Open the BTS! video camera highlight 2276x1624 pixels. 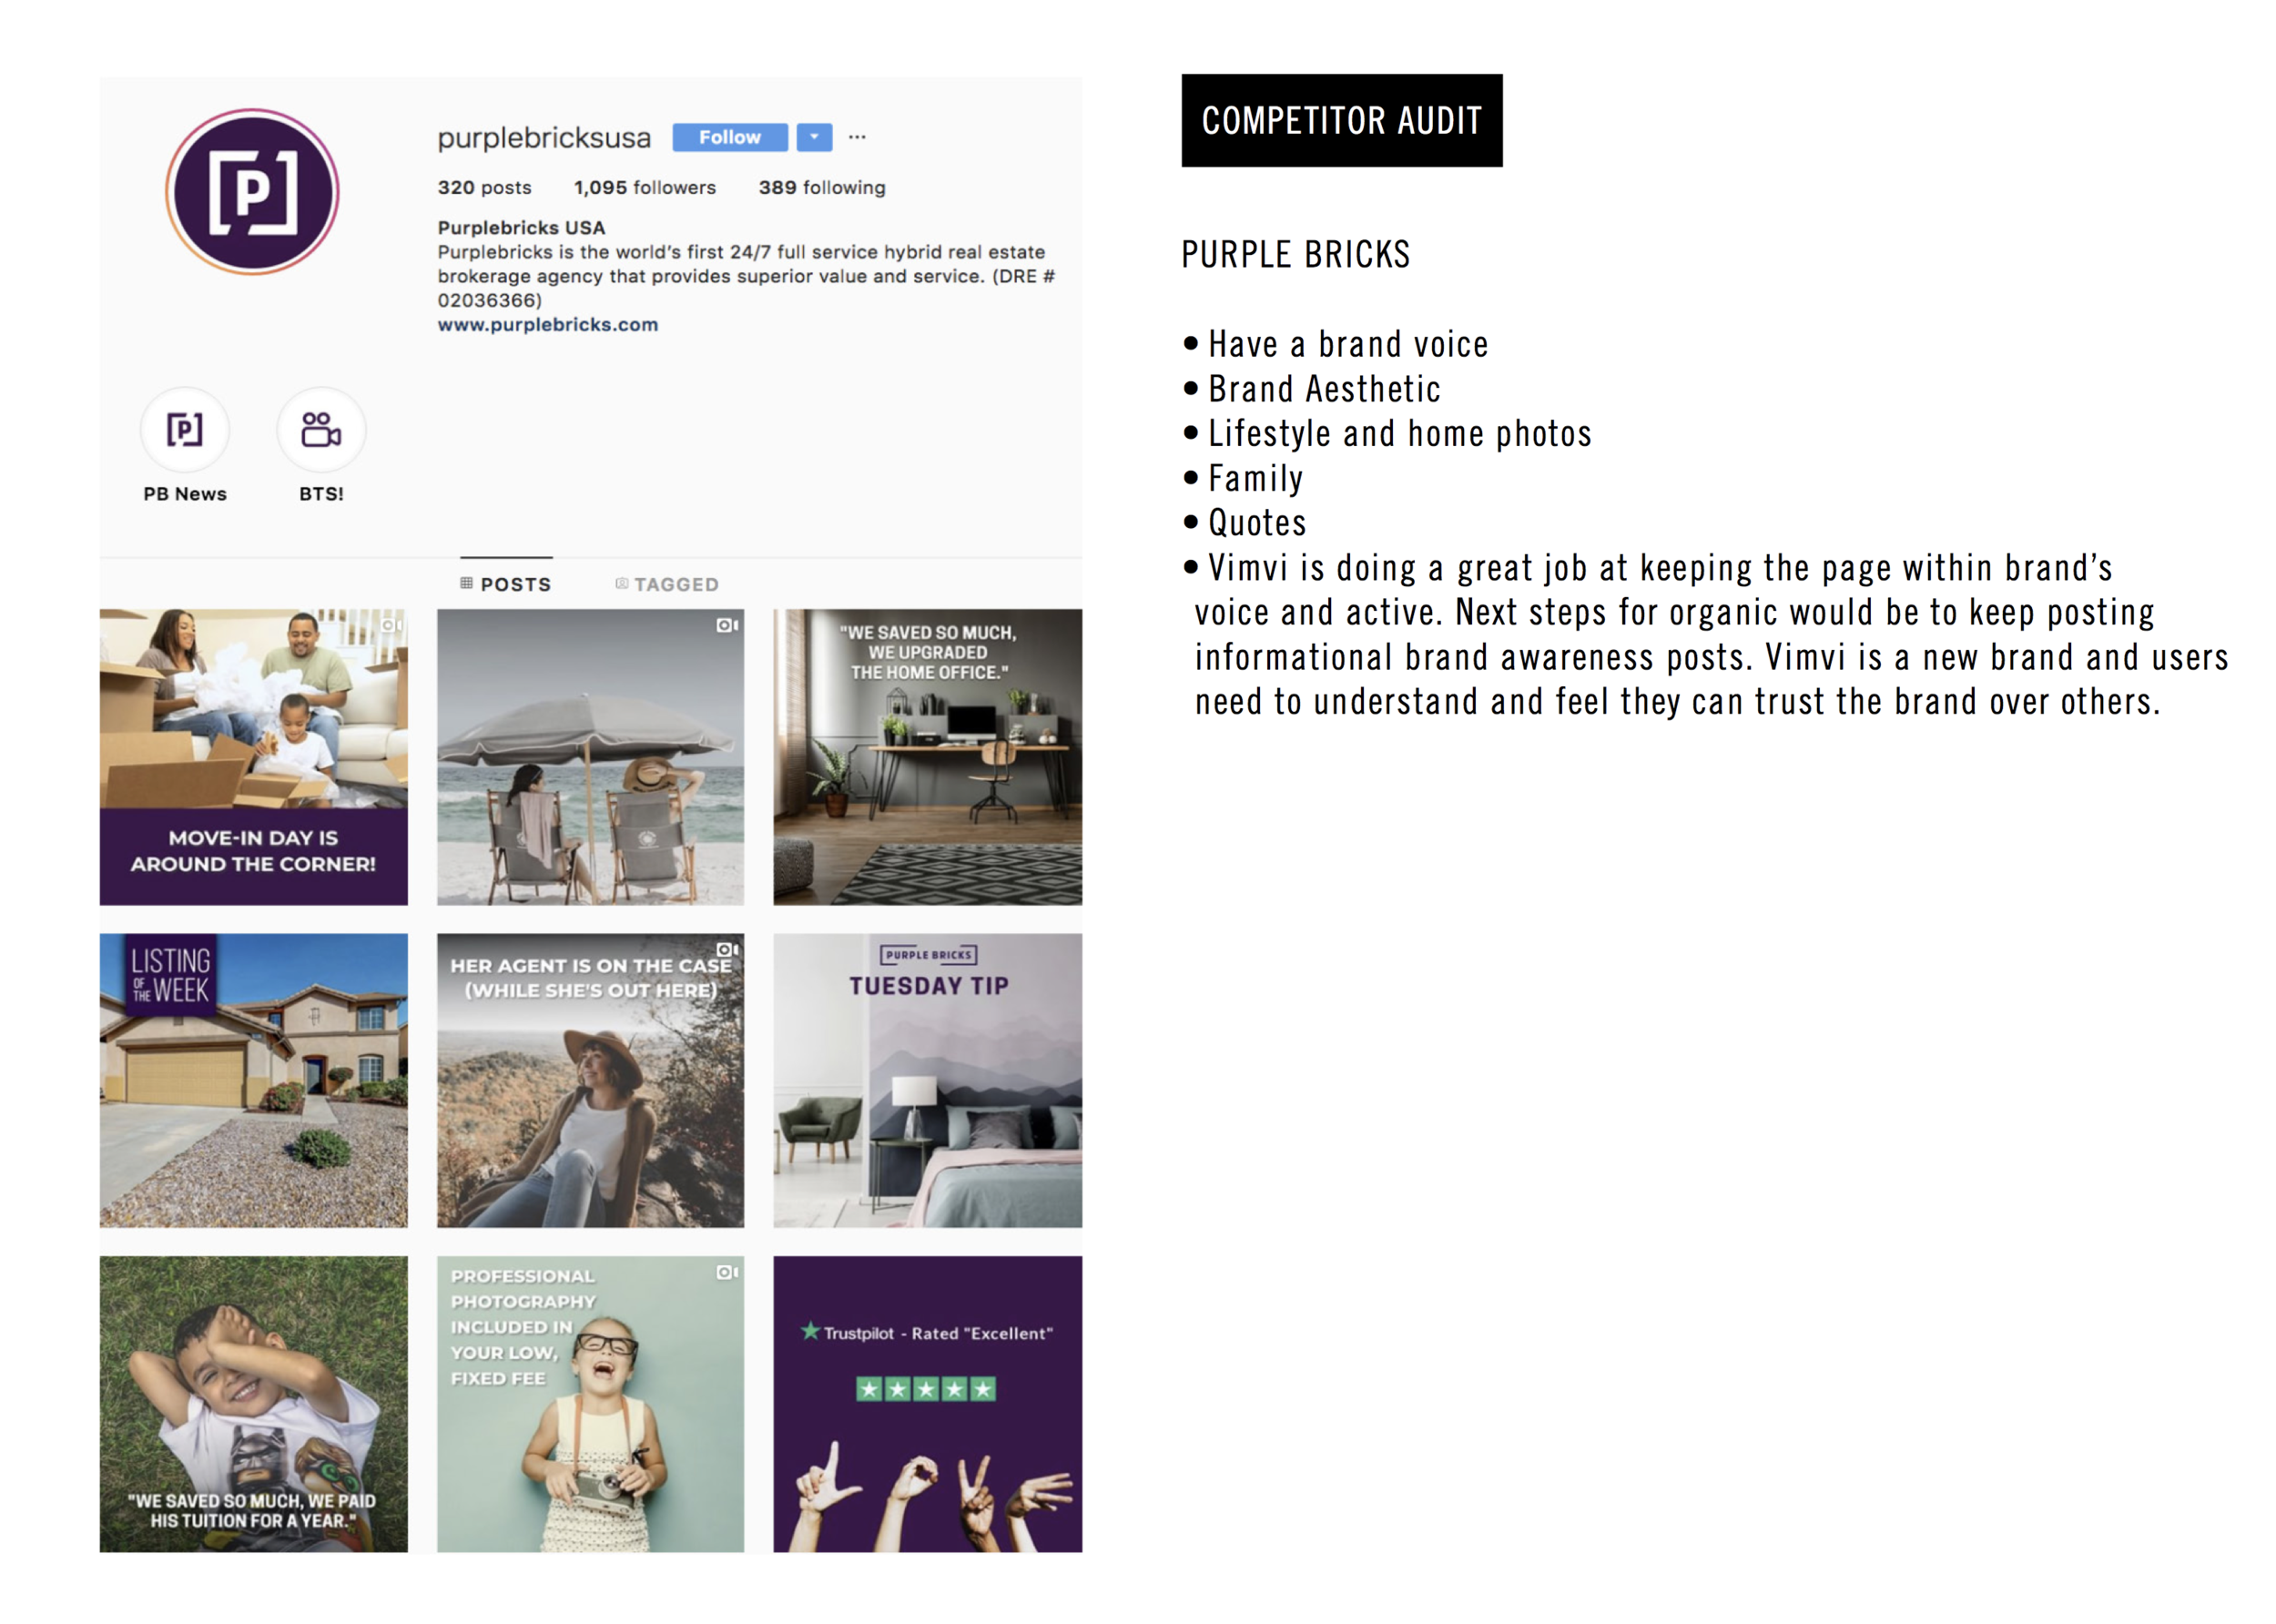click(321, 431)
